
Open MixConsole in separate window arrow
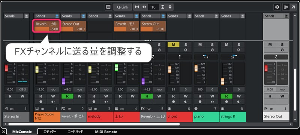293,7
